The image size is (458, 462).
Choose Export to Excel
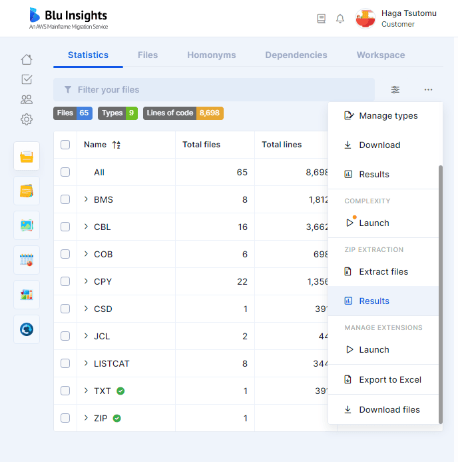click(x=383, y=380)
